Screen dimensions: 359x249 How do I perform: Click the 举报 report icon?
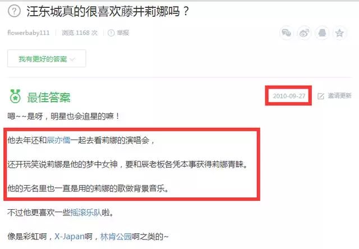coord(111,33)
